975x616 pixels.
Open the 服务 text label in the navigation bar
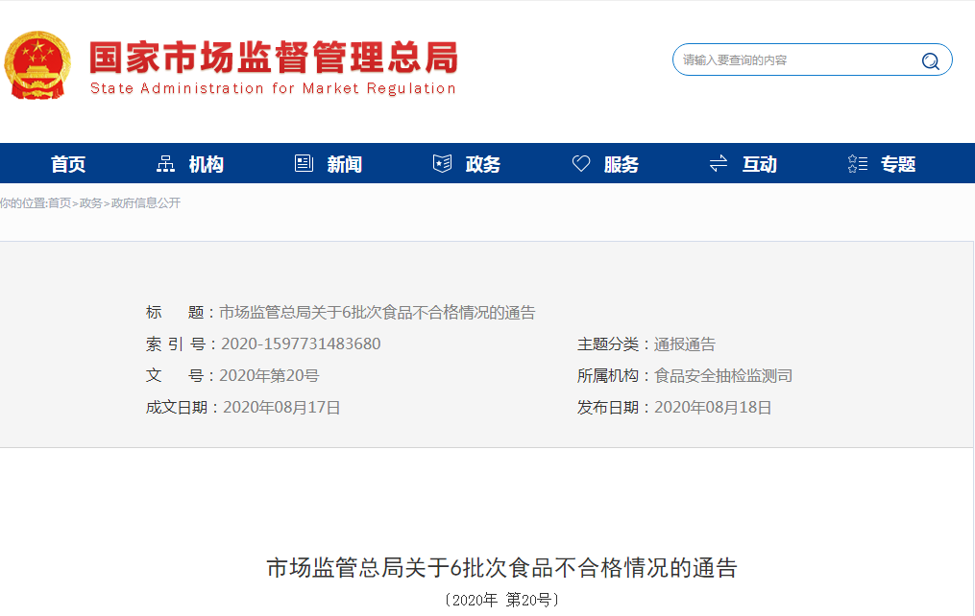click(621, 164)
